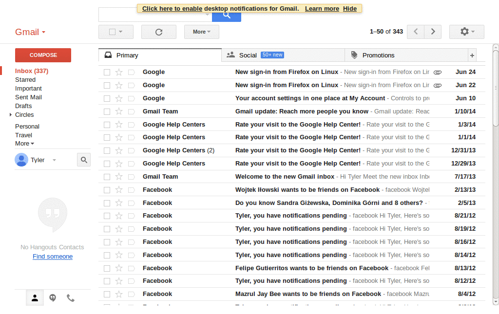The image size is (499, 314).
Task: Mark the 1/3/14 Google Help Centers email important
Action: coord(131,125)
